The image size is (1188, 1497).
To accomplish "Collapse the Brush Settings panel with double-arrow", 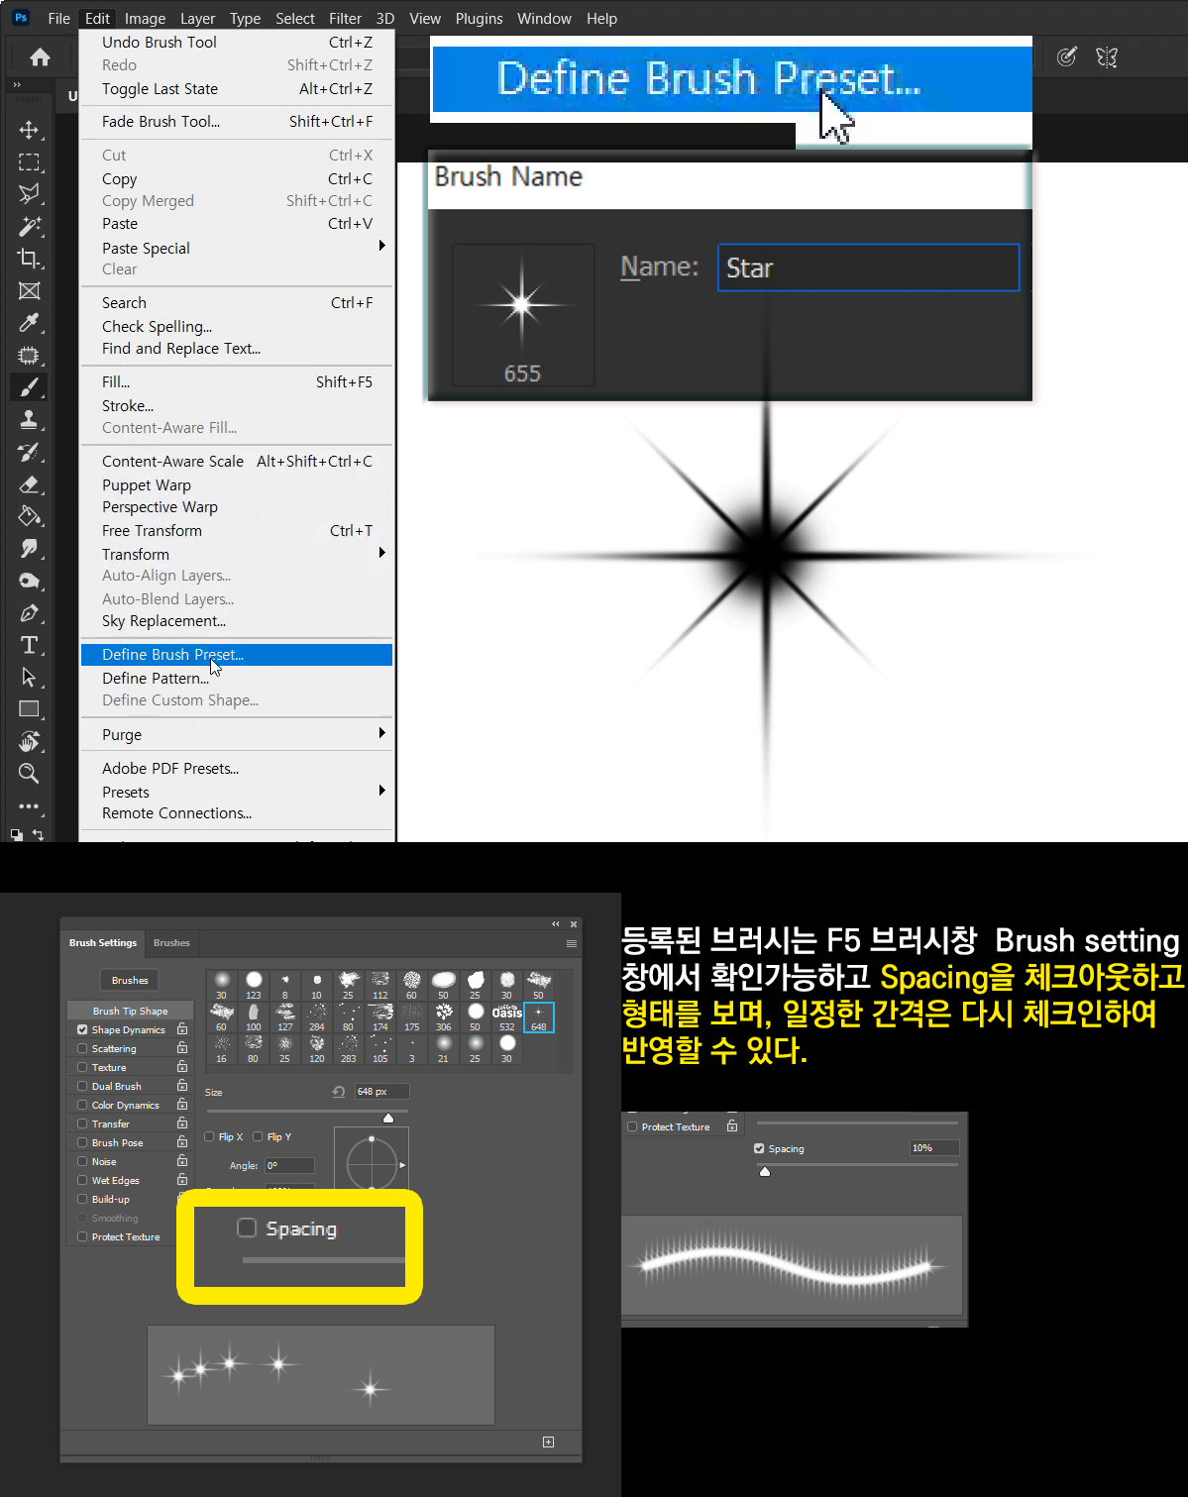I will point(556,923).
